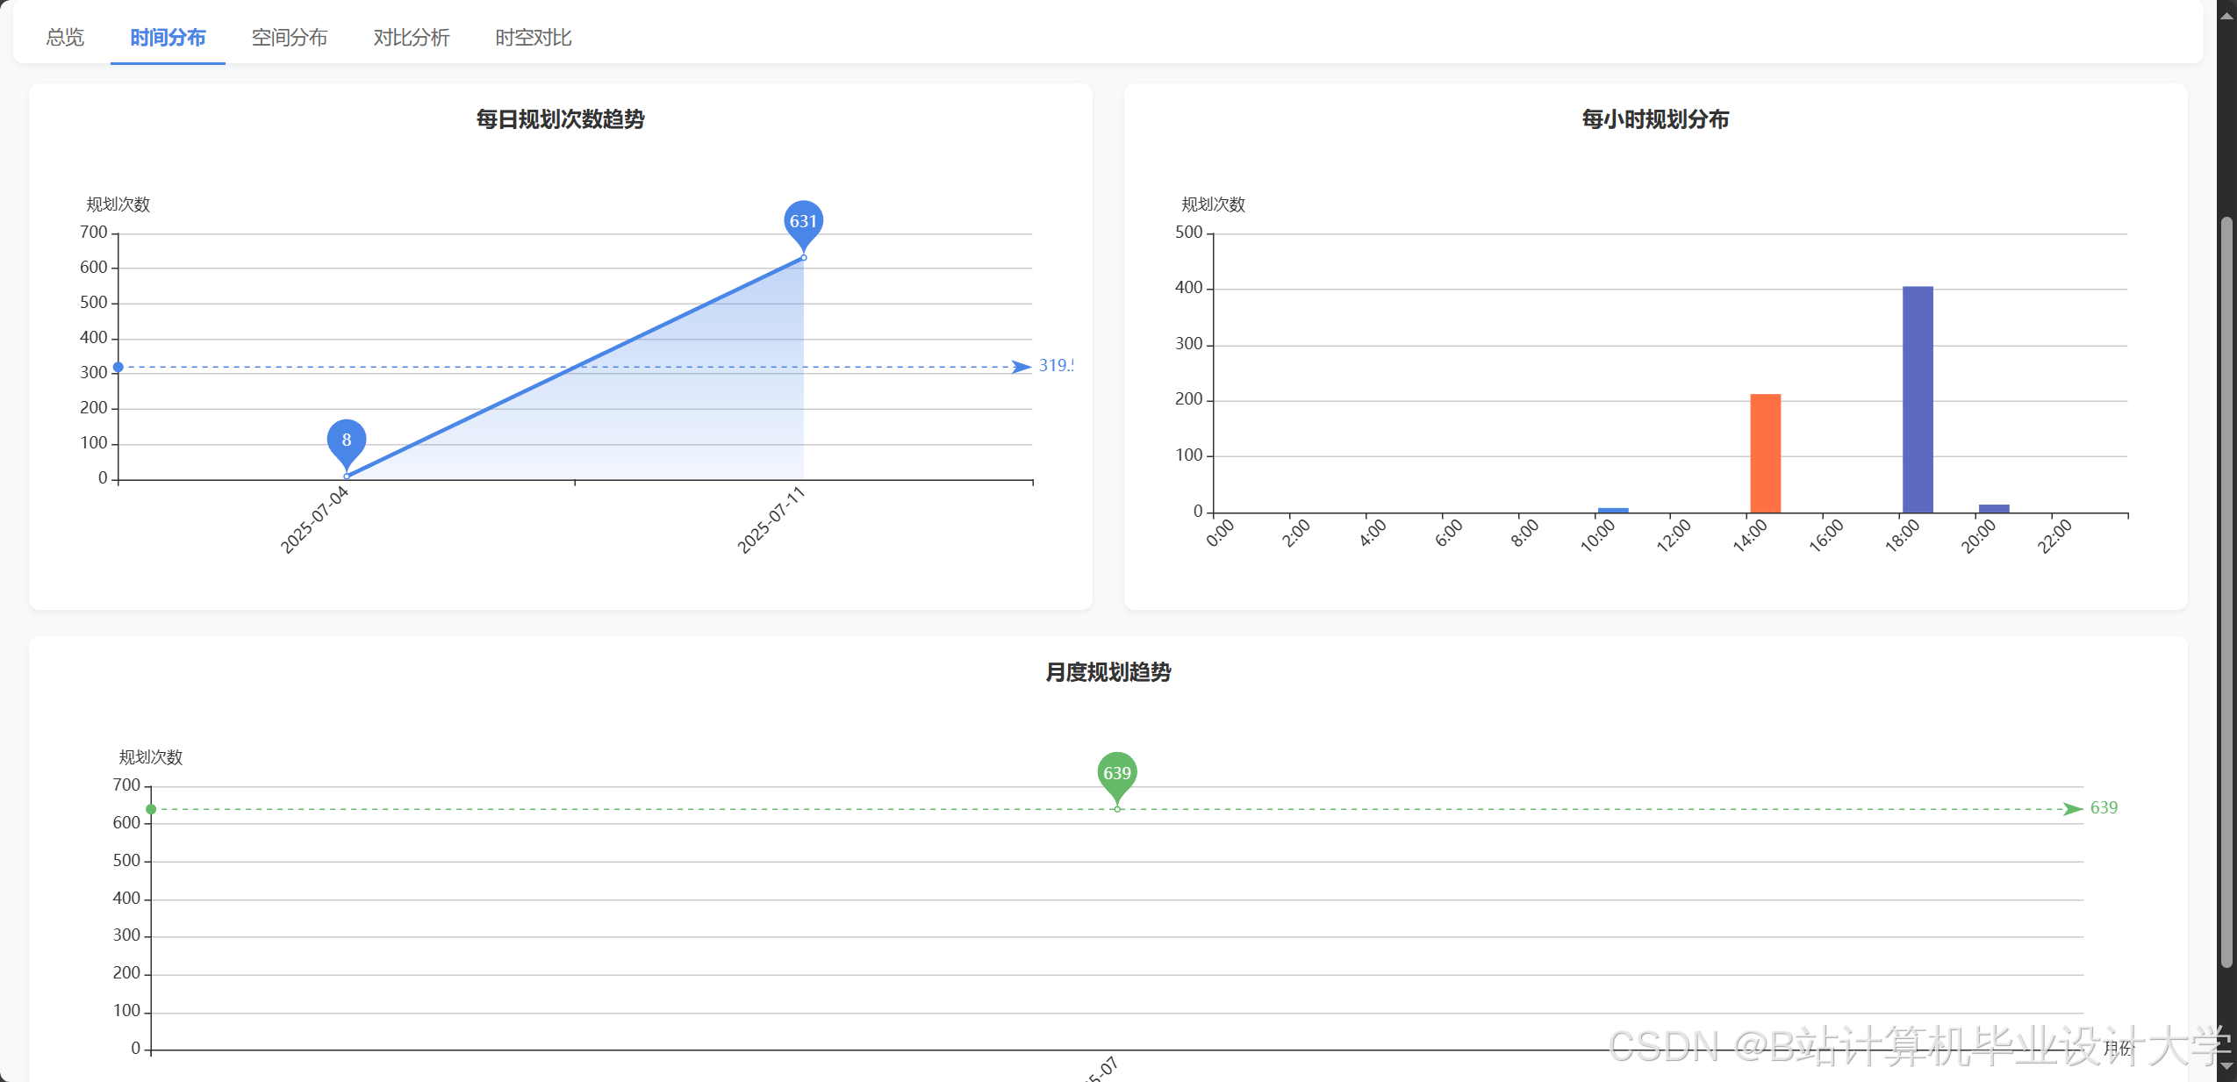This screenshot has width=2237, height=1082.
Task: Click the green average line arrowhead
Action: tap(2072, 809)
